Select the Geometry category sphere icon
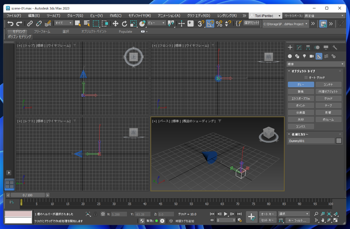 click(290, 56)
